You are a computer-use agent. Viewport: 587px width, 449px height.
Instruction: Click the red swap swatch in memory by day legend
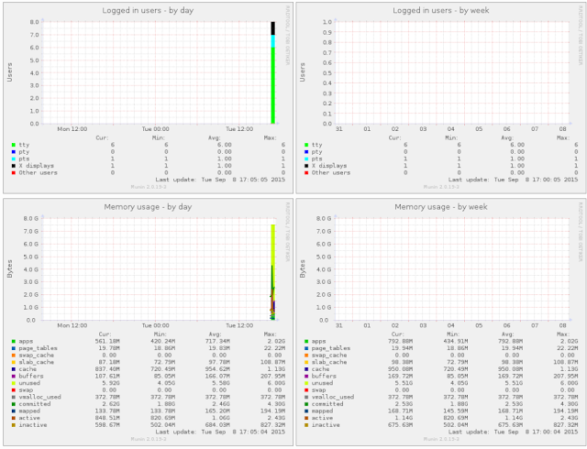(x=14, y=389)
